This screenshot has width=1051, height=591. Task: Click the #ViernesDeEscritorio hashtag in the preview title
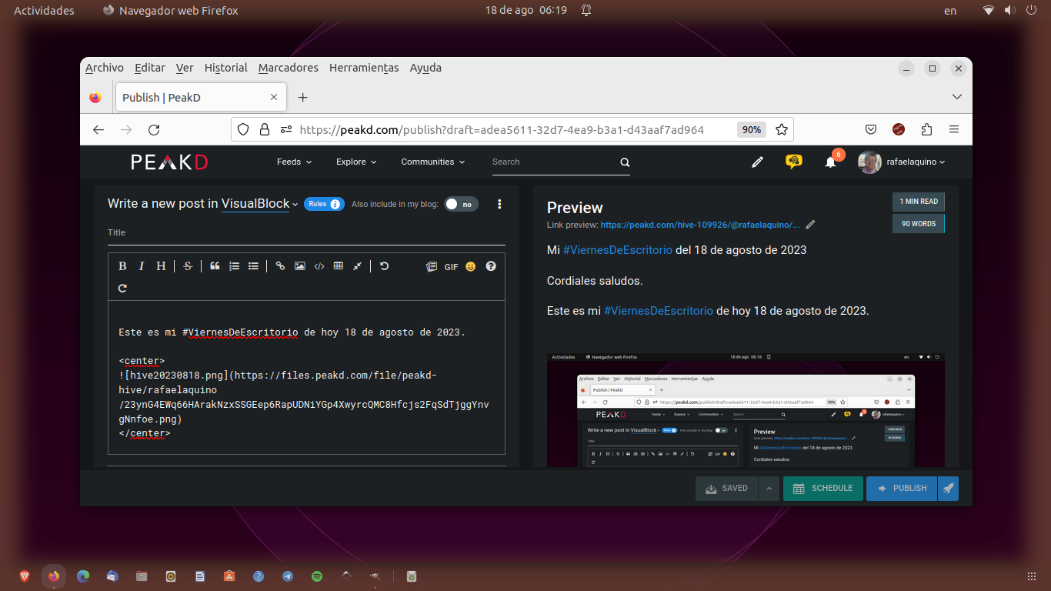[x=618, y=250]
